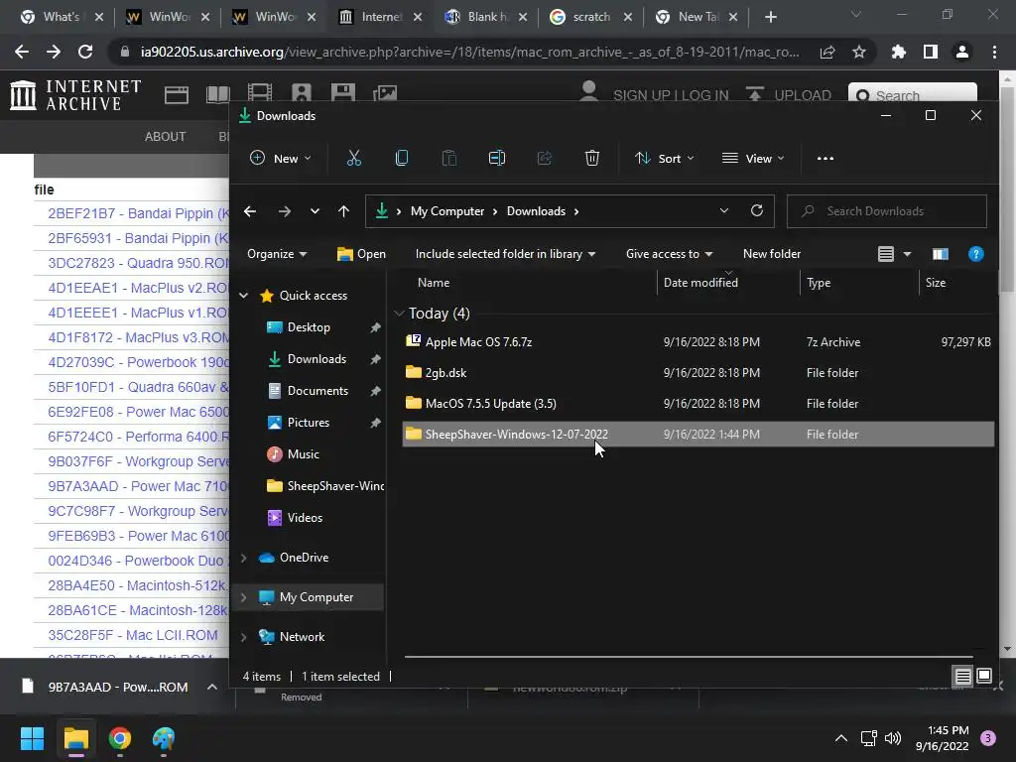
Task: Click the Windows Start button
Action: coord(32,738)
